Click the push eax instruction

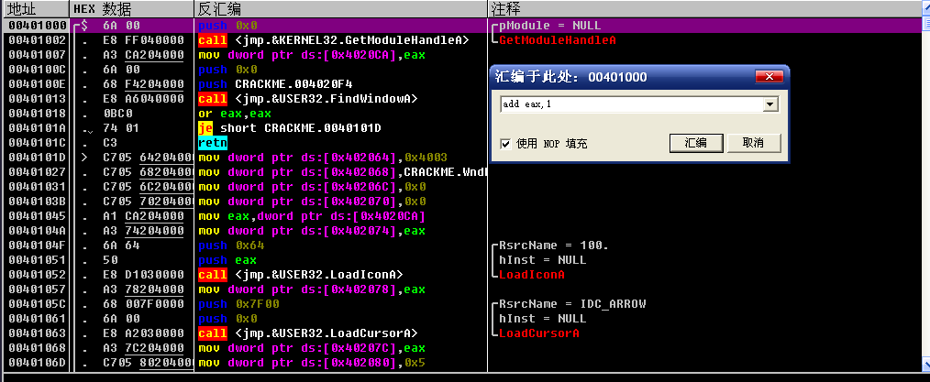[x=227, y=260]
